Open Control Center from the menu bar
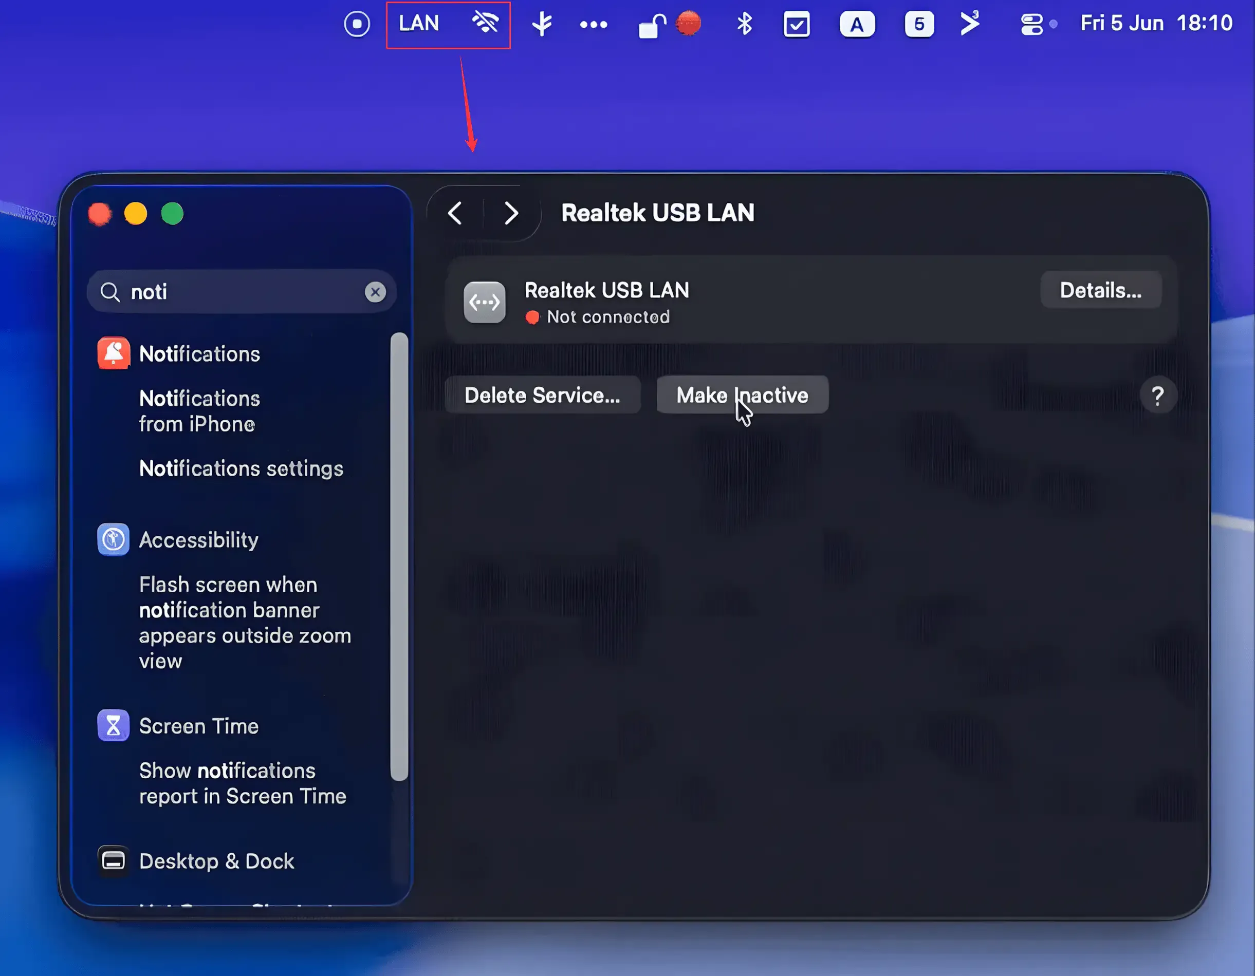Screen dimensions: 1255x976 coord(1031,25)
